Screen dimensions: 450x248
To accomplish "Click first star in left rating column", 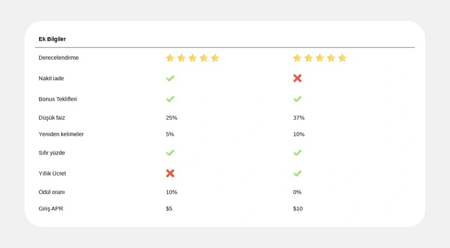I will (x=170, y=58).
